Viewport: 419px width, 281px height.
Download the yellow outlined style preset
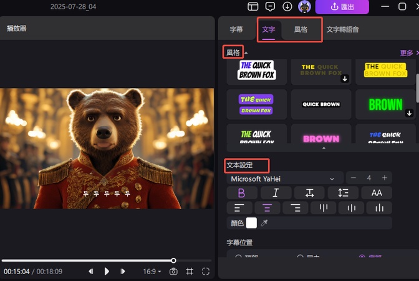pos(345,79)
